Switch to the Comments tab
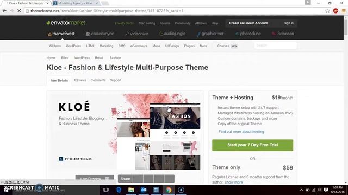This screenshot has width=348, height=195. coord(98,80)
